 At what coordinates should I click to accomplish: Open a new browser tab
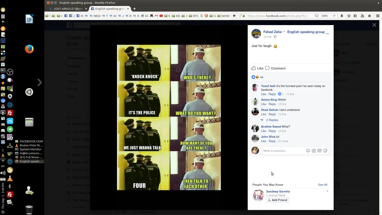click(x=134, y=9)
